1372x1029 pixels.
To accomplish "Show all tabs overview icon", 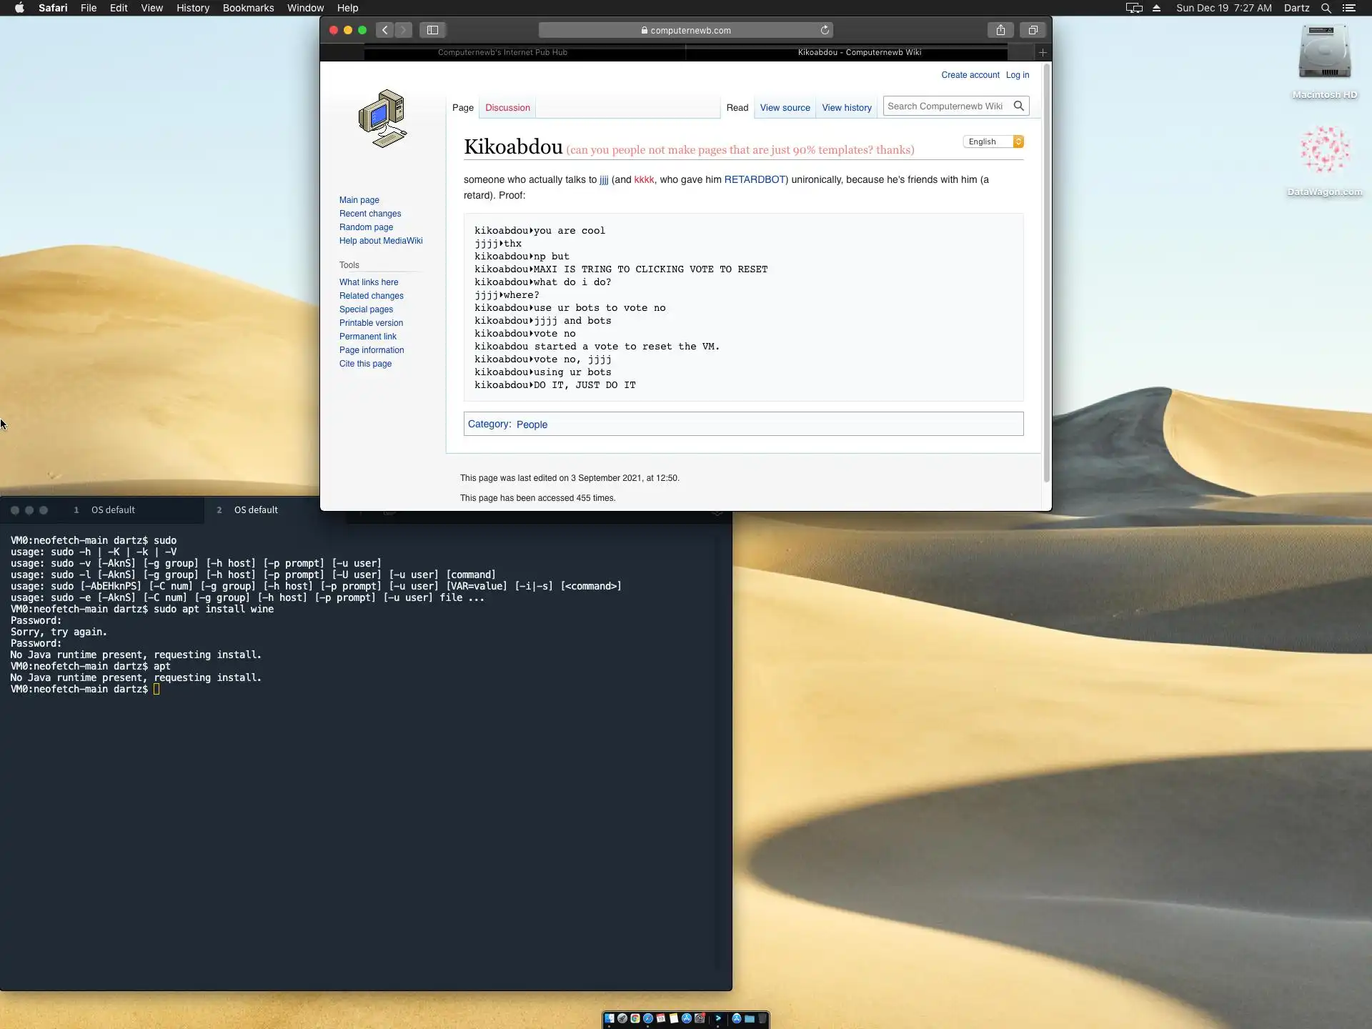I will (1033, 30).
